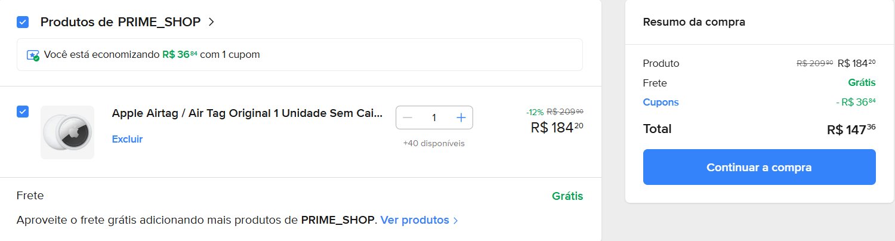Image resolution: width=895 pixels, height=241 pixels.
Task: Open the Apple Airtag product thumbnail
Action: tap(67, 132)
